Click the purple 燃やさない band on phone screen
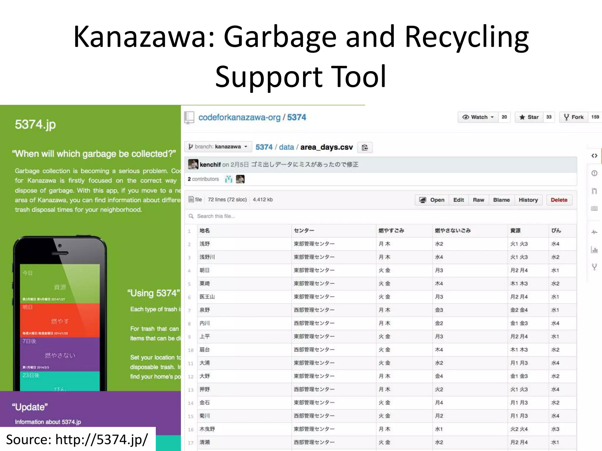Screen dimensions: 602x451 coord(60,354)
